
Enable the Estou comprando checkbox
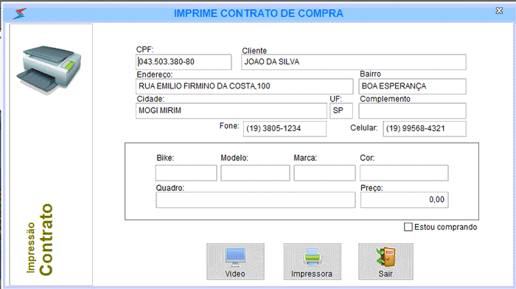pos(408,227)
